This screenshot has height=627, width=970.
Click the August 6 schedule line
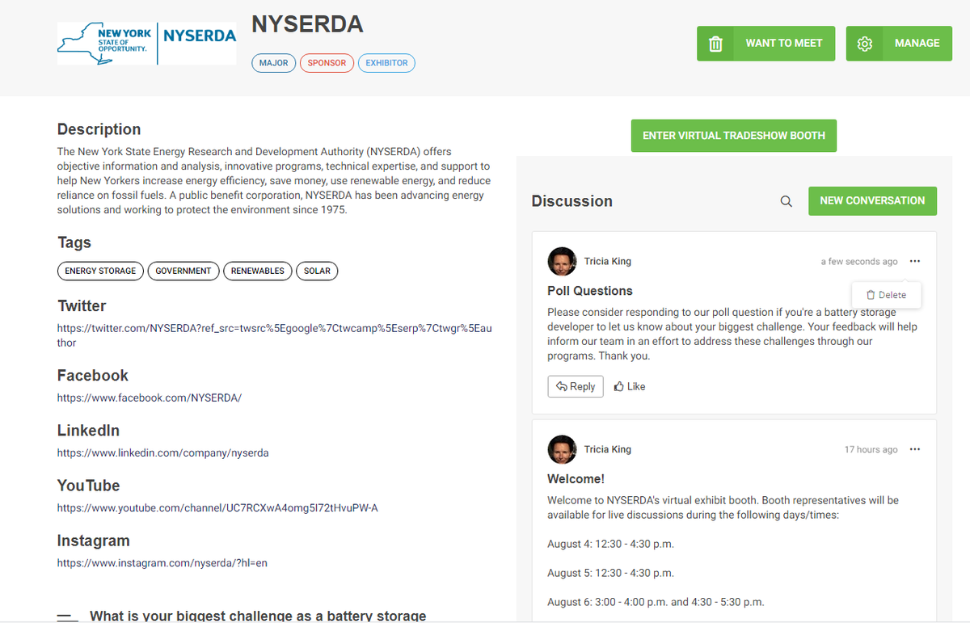tap(656, 602)
